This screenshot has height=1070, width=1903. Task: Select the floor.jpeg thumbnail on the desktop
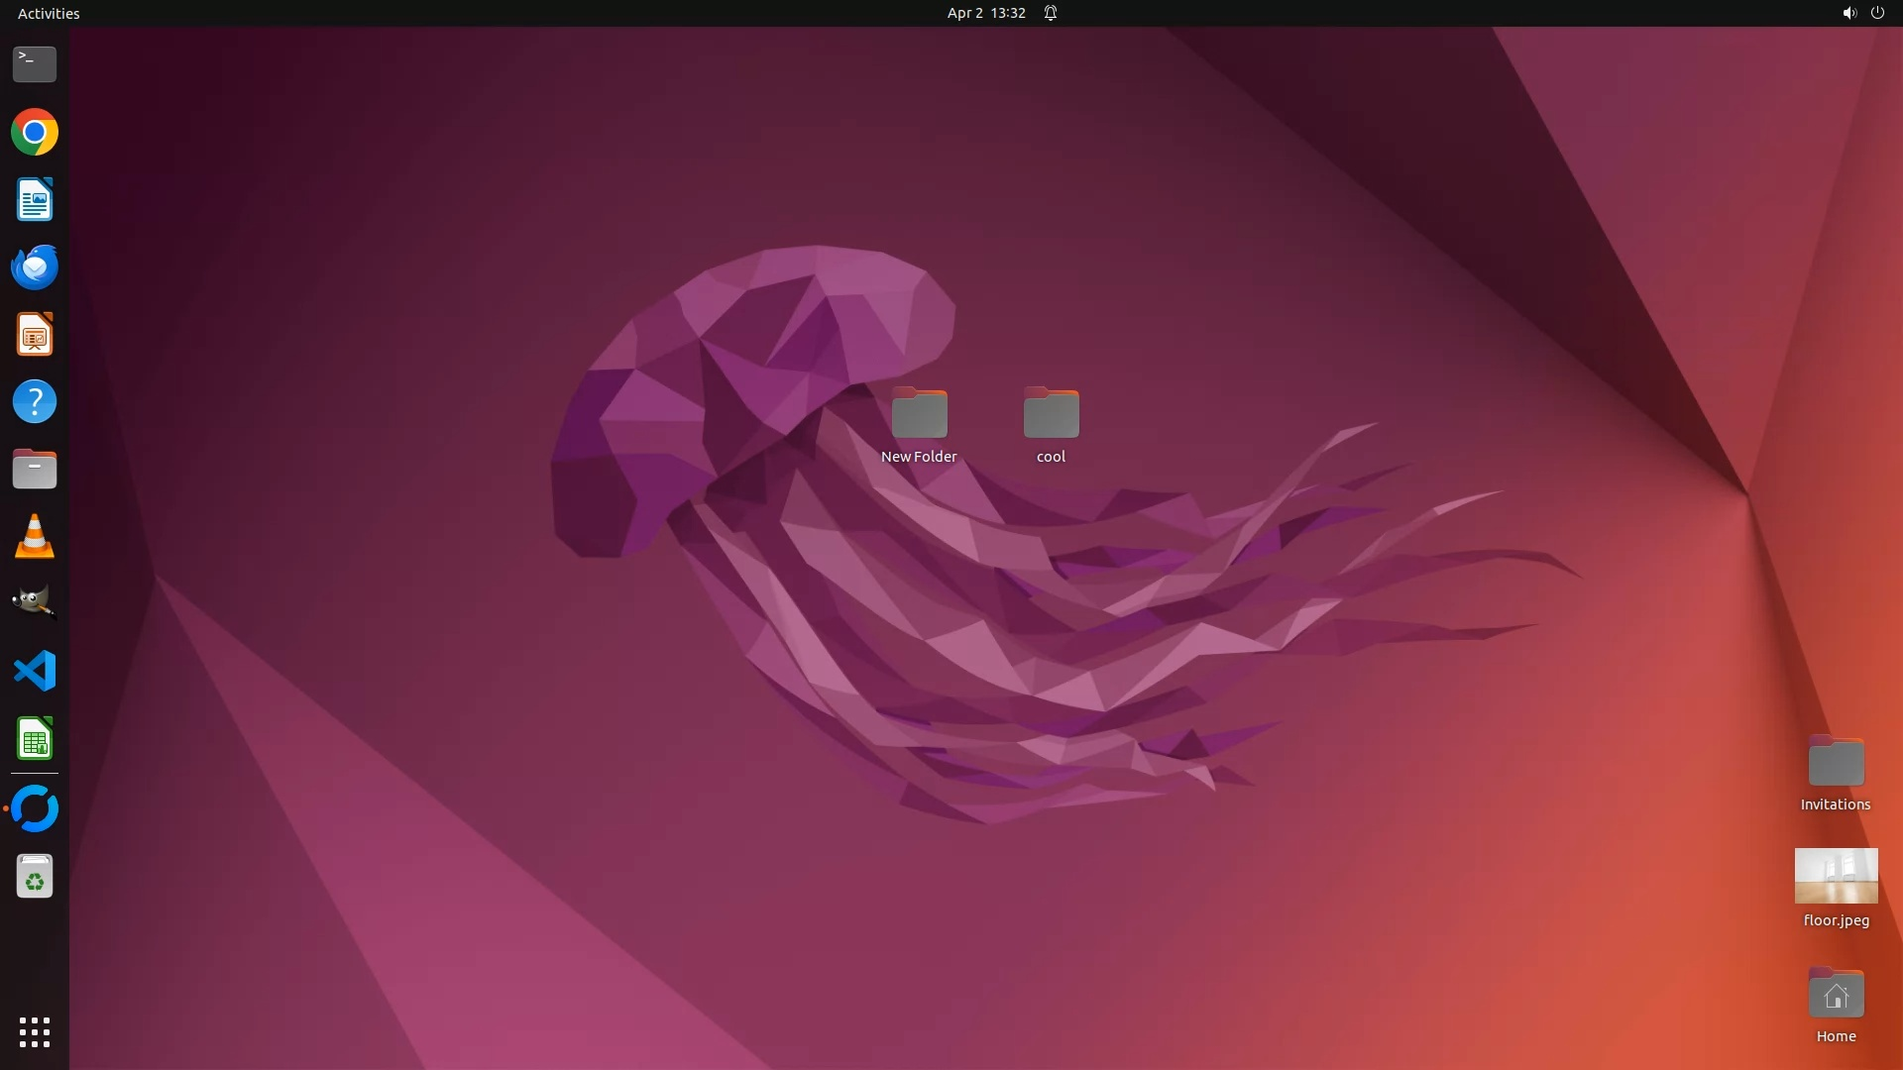pos(1836,876)
